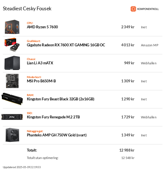Click the Gigabyte Radeon graphics card image
165x171 pixels.
click(12, 45)
